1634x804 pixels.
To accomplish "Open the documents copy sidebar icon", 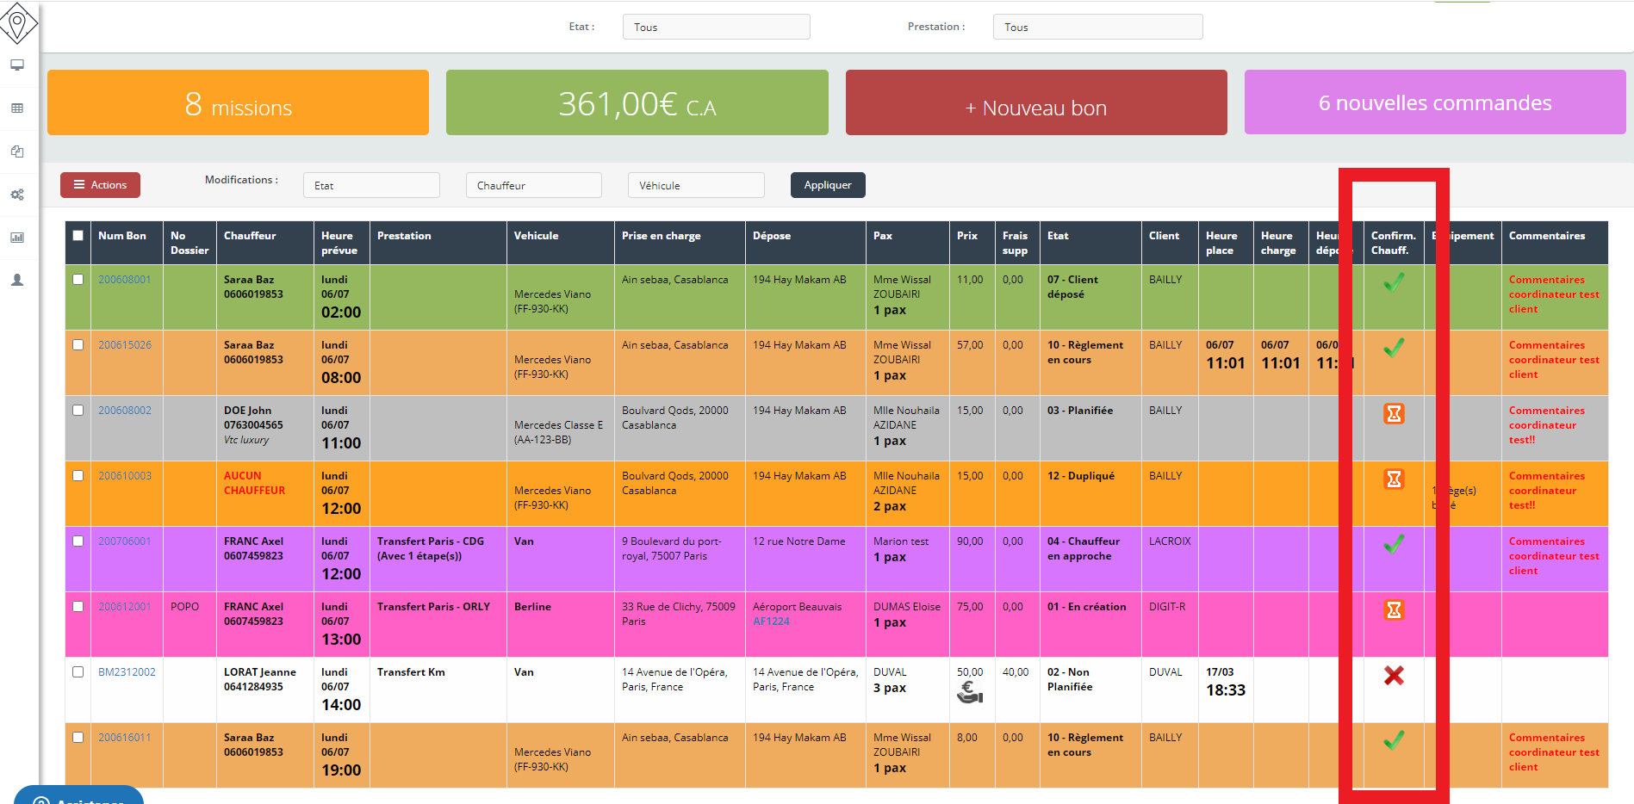I will tap(17, 152).
